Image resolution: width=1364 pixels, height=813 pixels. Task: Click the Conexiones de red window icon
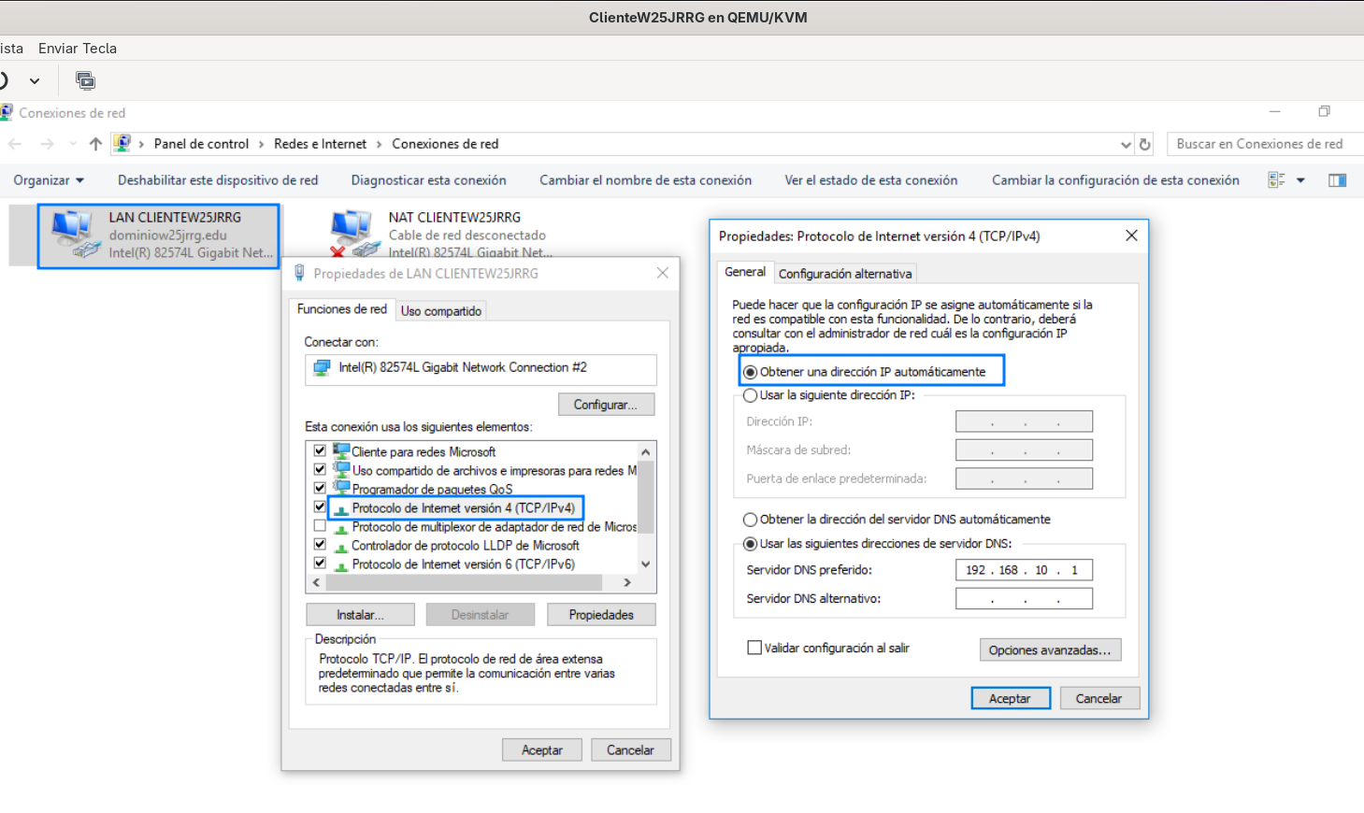coord(7,112)
